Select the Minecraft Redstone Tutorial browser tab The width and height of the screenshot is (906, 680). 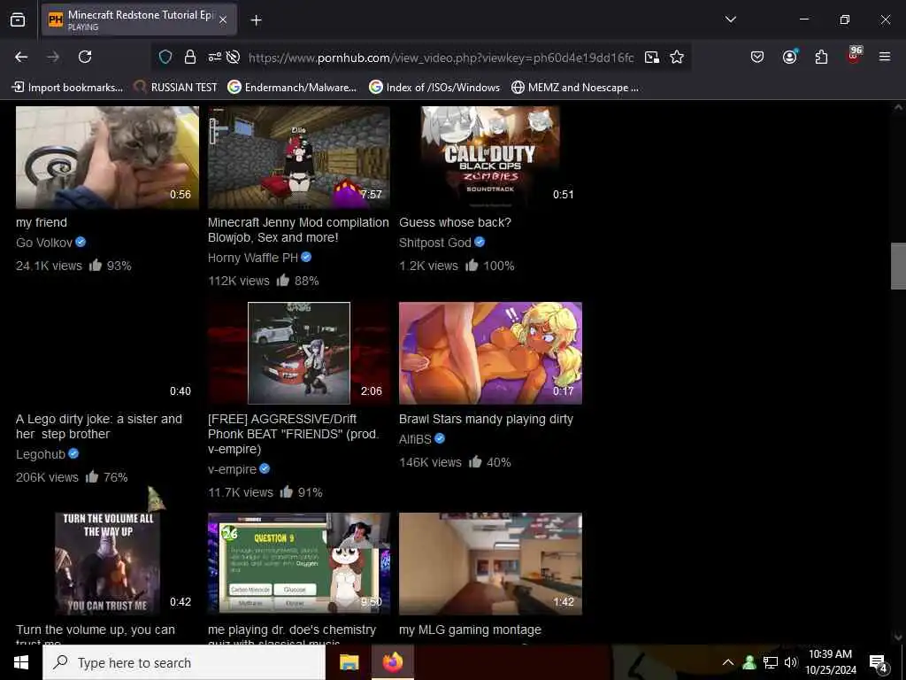coord(139,19)
